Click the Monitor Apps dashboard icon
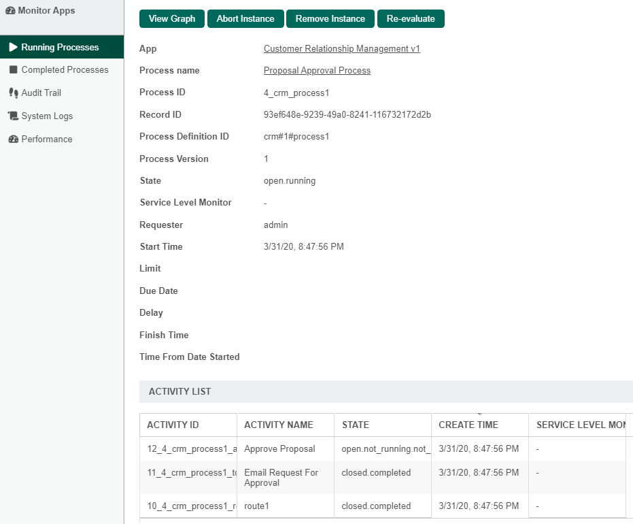This screenshot has width=633, height=524. tap(10, 11)
